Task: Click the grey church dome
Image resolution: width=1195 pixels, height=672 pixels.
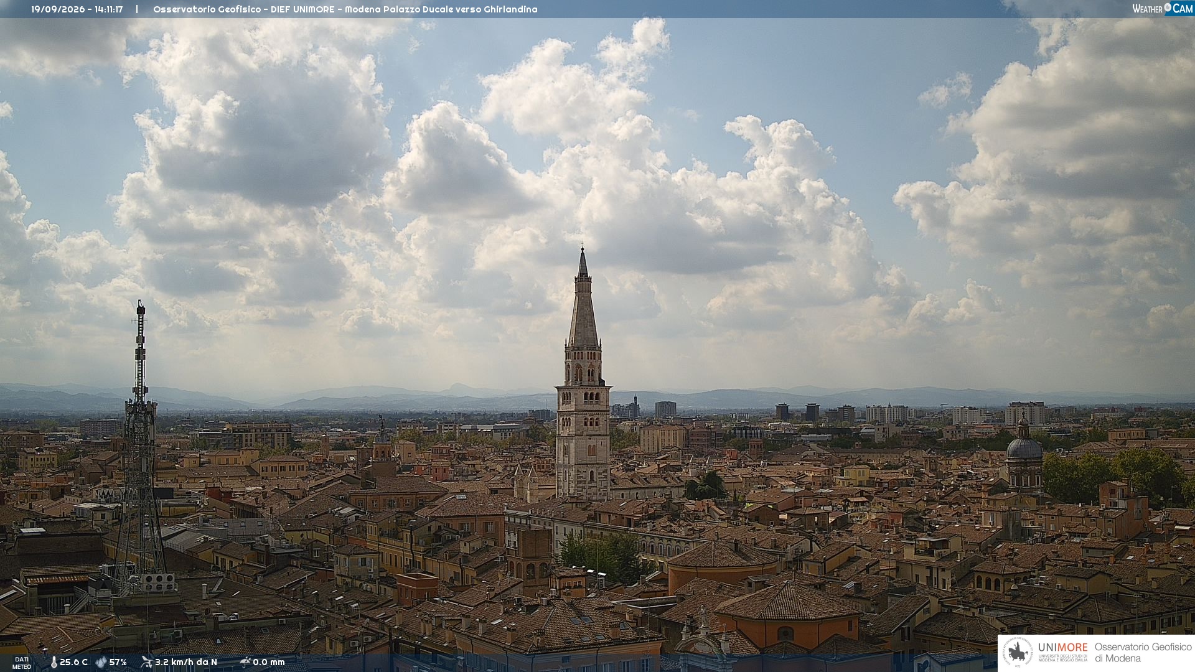Action: (1024, 447)
